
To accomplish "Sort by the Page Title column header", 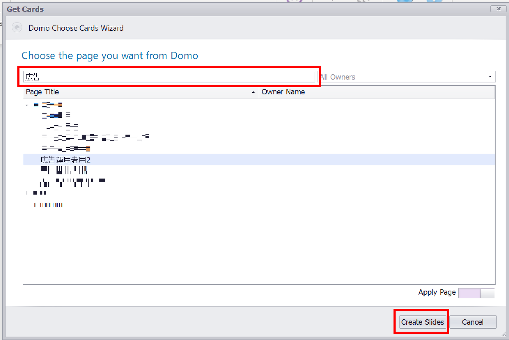I will coord(141,92).
